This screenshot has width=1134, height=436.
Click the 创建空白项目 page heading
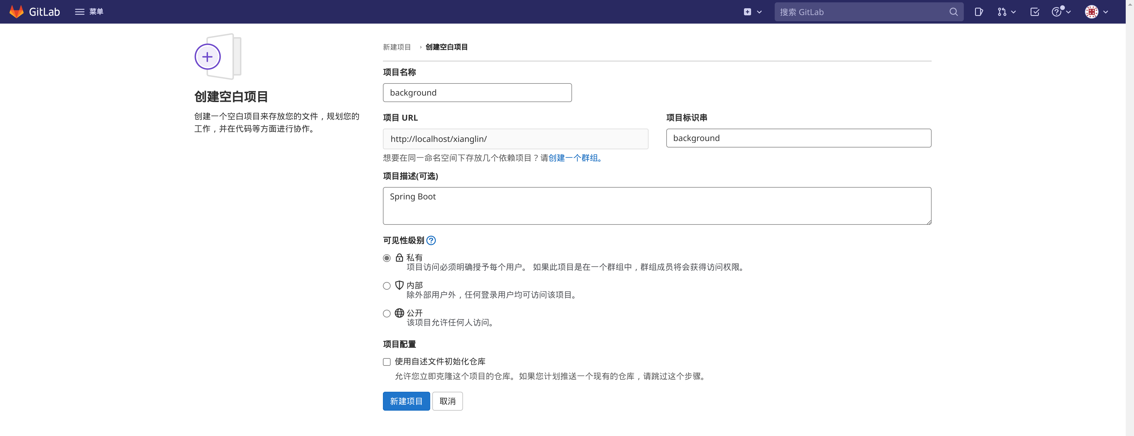(x=231, y=97)
